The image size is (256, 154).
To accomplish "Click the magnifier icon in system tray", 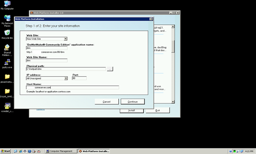I will [238, 151].
